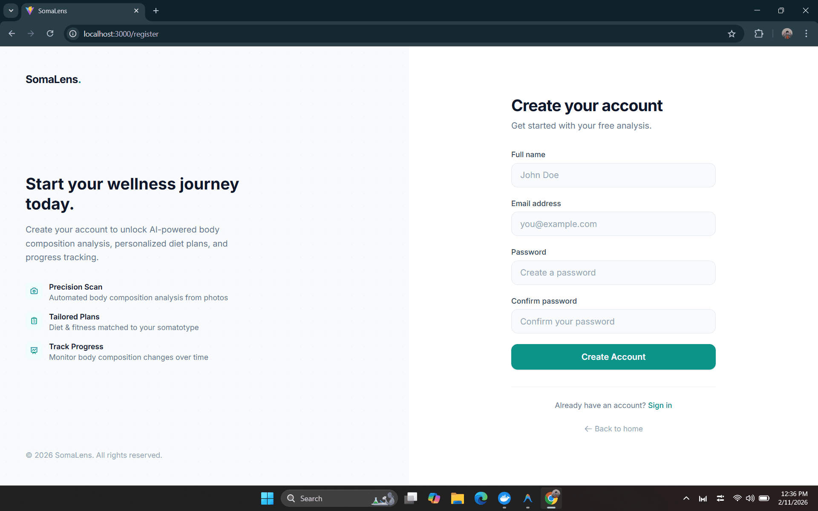Image resolution: width=818 pixels, height=511 pixels.
Task: View site information icon in address bar
Action: point(73,34)
